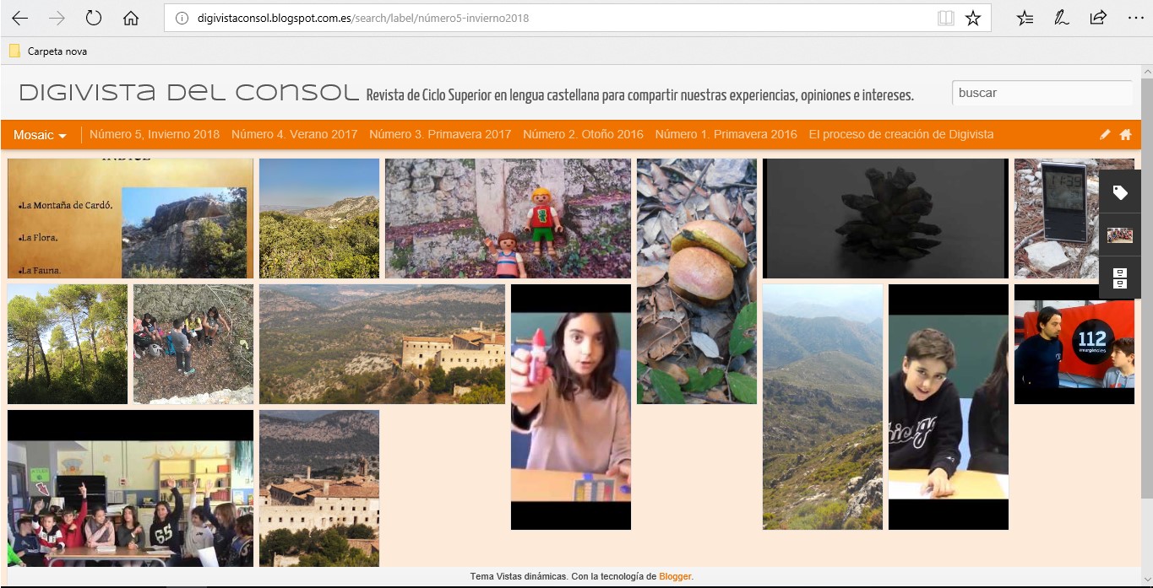The height and width of the screenshot is (588, 1153).
Task: Open the favorites hub icon
Action: click(1025, 18)
